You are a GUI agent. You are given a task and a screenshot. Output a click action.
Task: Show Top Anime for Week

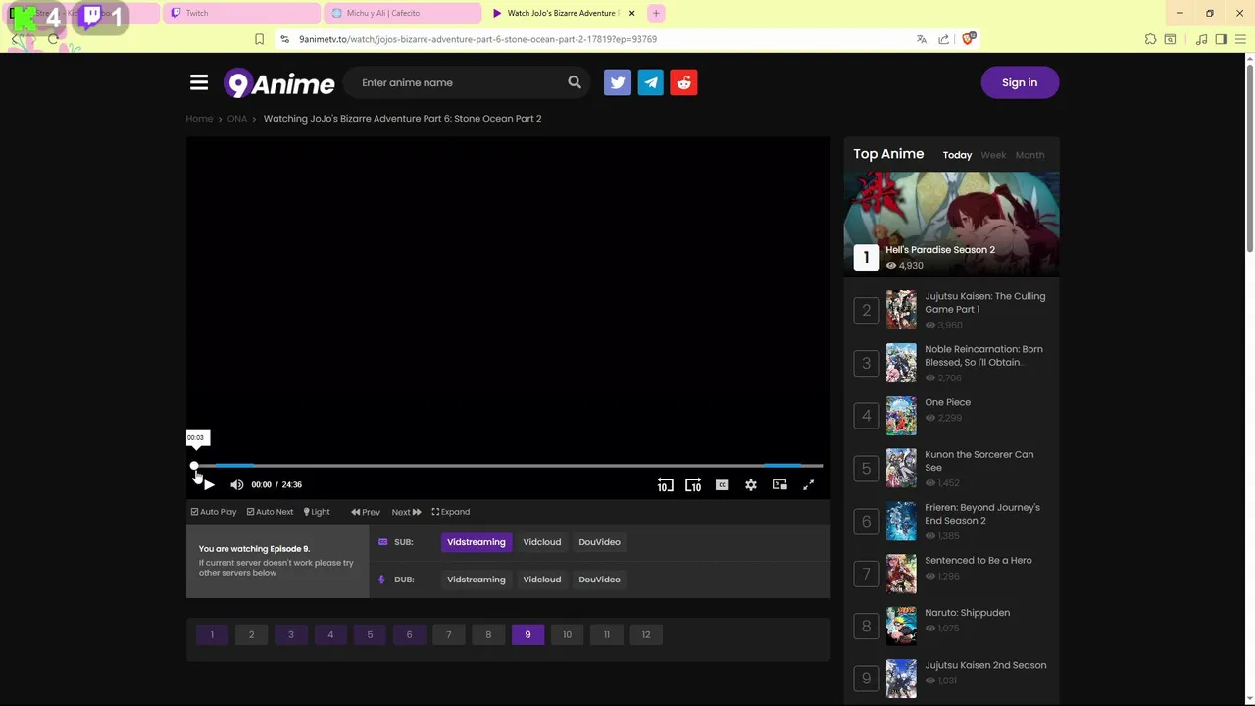pyautogui.click(x=993, y=155)
